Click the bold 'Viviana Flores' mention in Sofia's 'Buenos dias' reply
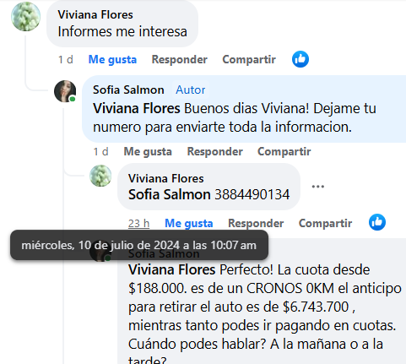This screenshot has width=406, height=364. click(137, 108)
